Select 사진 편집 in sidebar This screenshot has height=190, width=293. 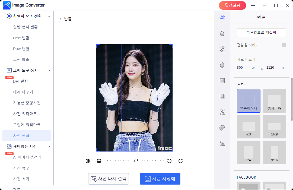click(27, 136)
